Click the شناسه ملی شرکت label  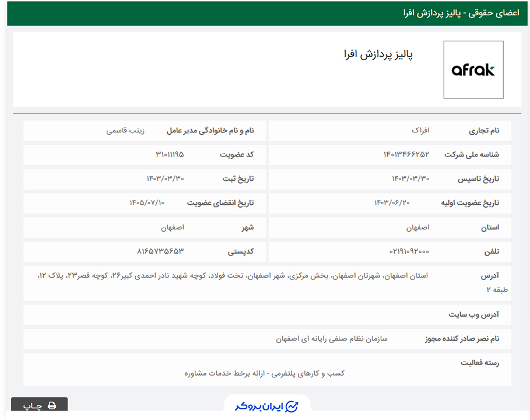[x=472, y=155]
